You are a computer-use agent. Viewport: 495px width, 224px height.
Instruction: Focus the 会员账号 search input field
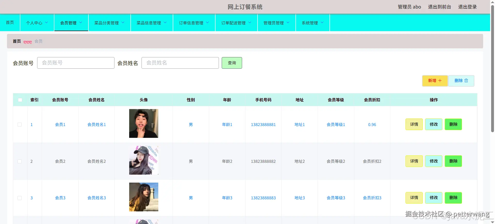(76, 63)
